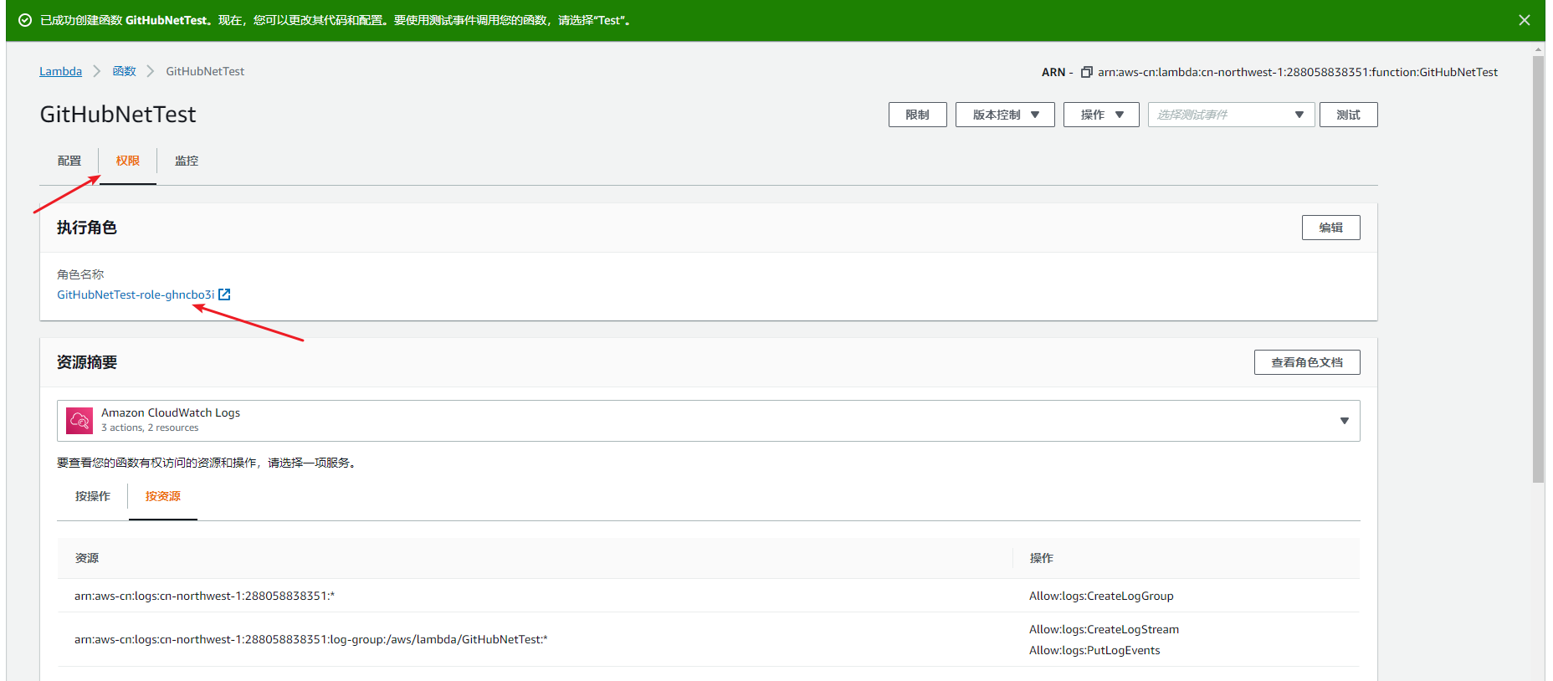Click the 限制 button

click(918, 115)
